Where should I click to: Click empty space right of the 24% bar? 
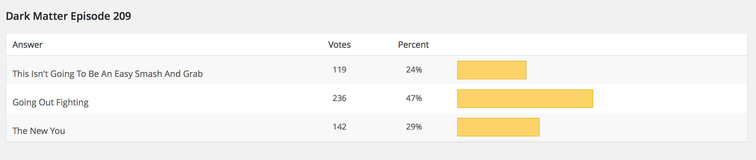pyautogui.click(x=637, y=70)
